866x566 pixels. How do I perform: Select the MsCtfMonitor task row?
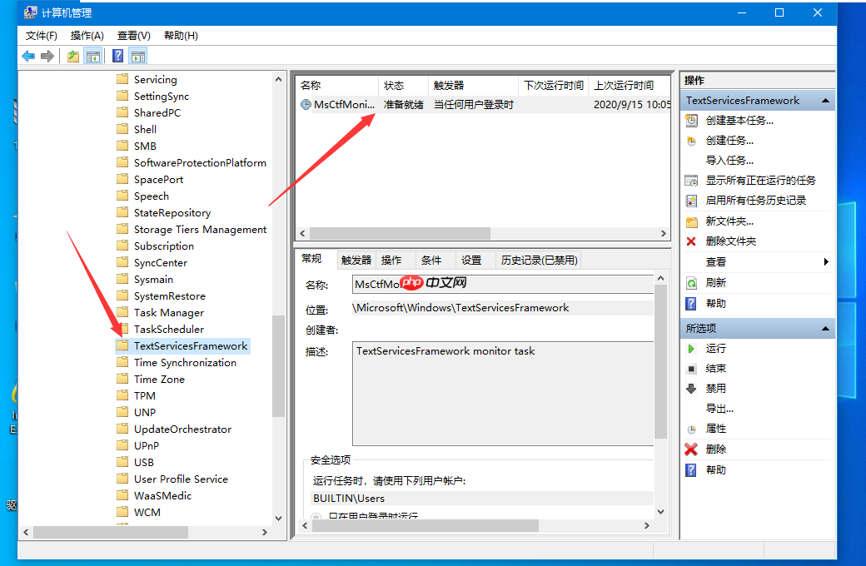pyautogui.click(x=346, y=104)
